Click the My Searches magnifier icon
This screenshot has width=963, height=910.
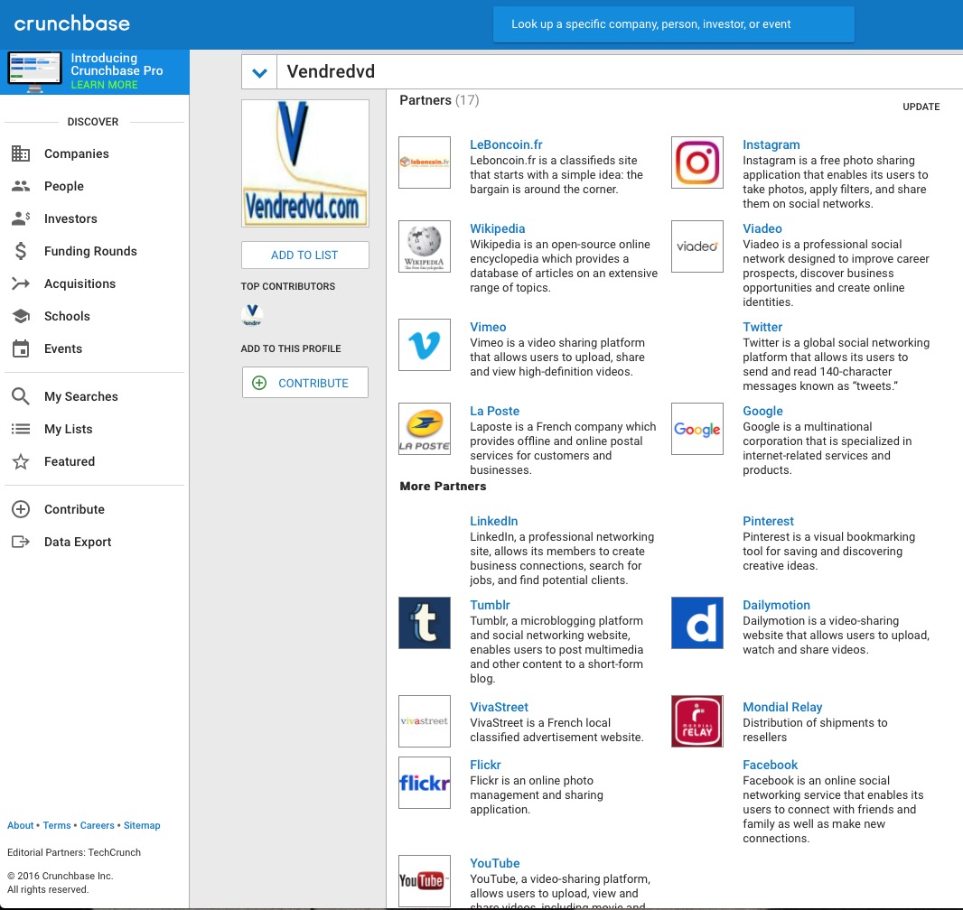[x=21, y=396]
